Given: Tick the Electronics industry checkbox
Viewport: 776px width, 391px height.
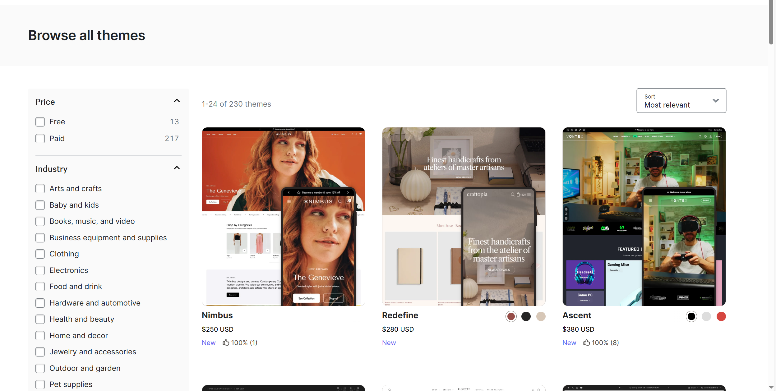Looking at the screenshot, I should (40, 270).
